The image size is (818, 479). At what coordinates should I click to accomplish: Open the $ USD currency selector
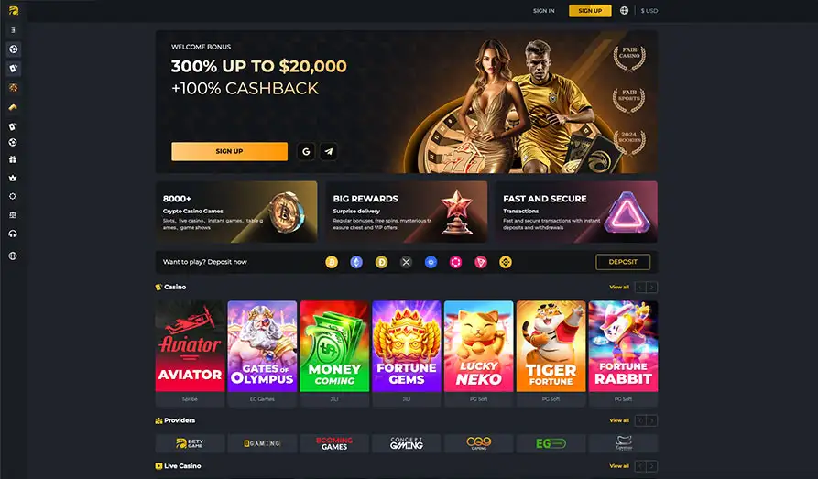coord(649,10)
